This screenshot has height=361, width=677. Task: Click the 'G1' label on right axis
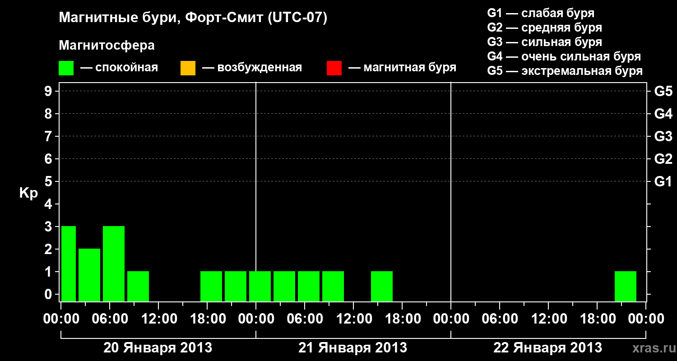(x=663, y=181)
